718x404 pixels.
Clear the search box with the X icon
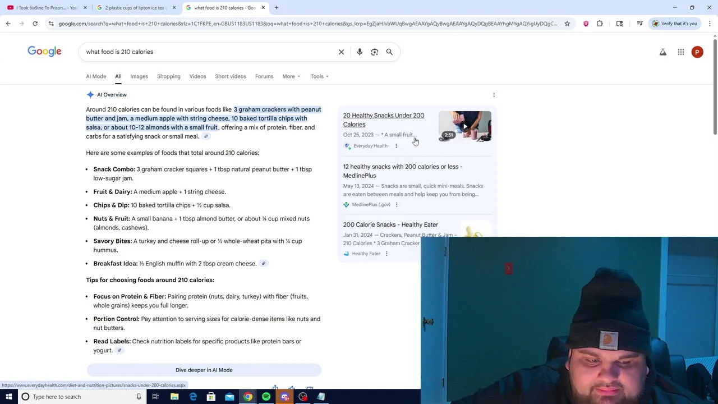[x=341, y=52]
